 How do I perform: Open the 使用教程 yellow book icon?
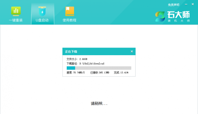pos(70,11)
